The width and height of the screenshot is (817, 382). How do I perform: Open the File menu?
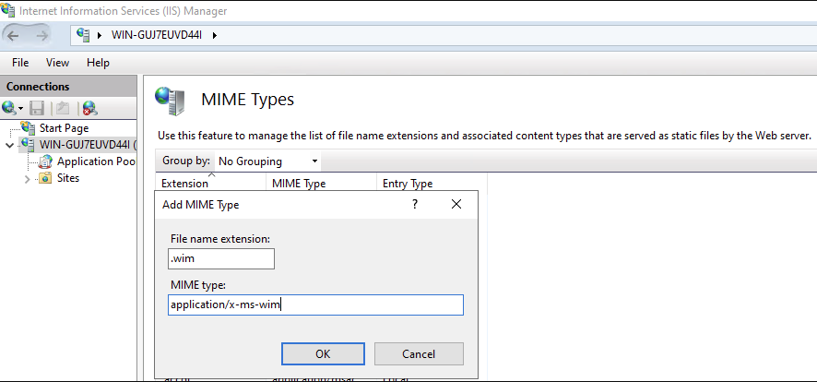tap(20, 63)
